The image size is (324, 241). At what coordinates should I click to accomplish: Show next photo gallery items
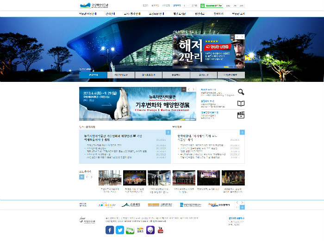tap(92, 177)
